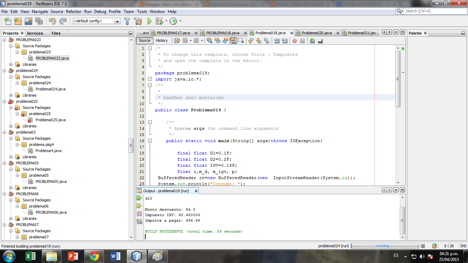This screenshot has height=263, width=468.
Task: Open the default config dropdown
Action: click(97, 21)
